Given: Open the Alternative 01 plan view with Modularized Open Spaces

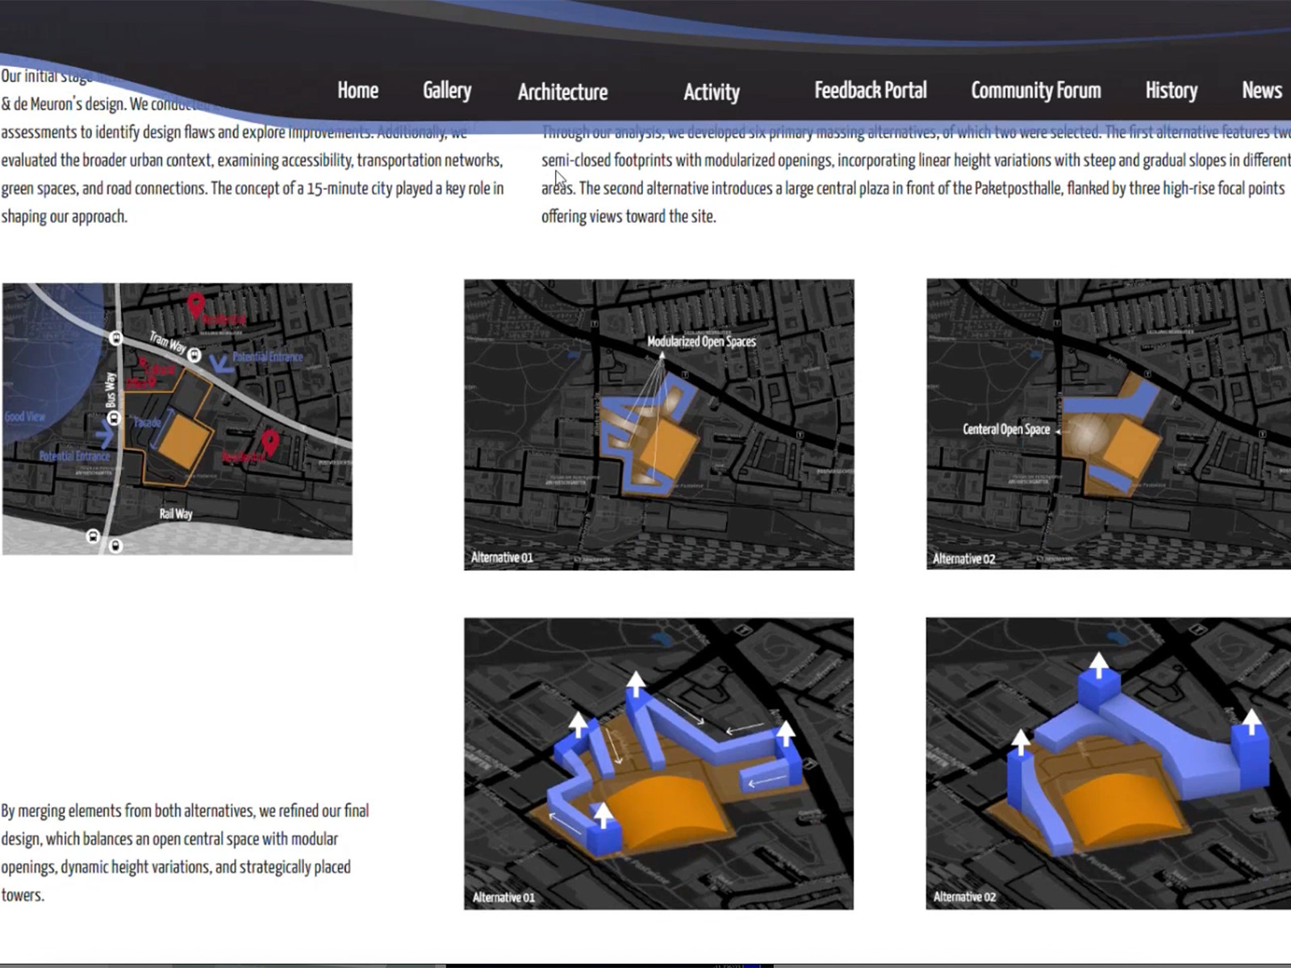Looking at the screenshot, I should pyautogui.click(x=658, y=424).
